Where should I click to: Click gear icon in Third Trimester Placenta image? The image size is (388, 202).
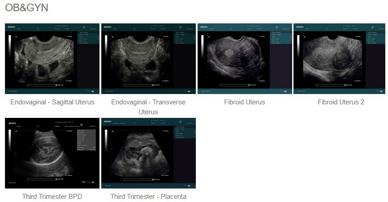point(180,121)
